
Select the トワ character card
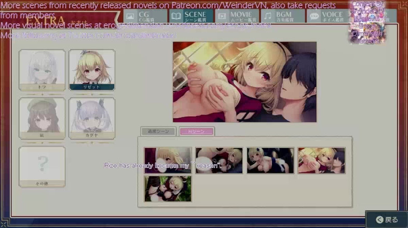[42, 70]
